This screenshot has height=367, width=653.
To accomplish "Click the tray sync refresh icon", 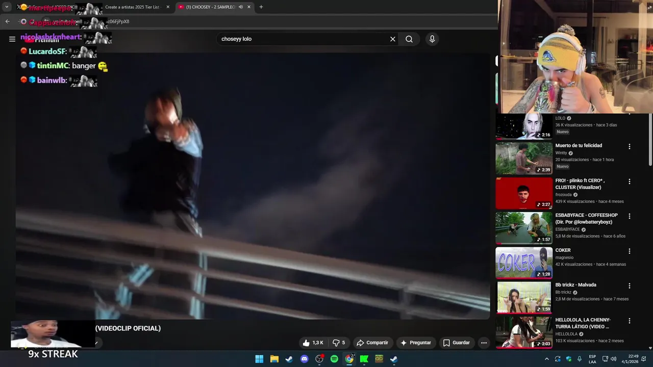I will (x=558, y=359).
